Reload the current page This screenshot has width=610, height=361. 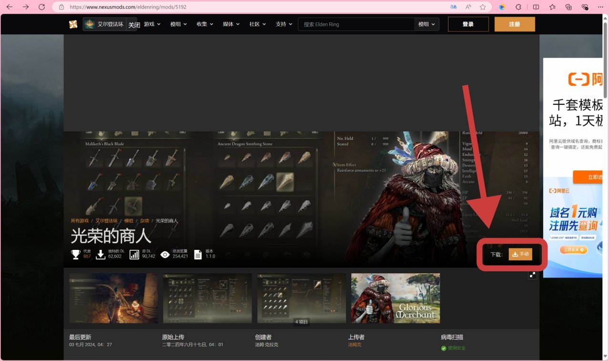point(41,7)
